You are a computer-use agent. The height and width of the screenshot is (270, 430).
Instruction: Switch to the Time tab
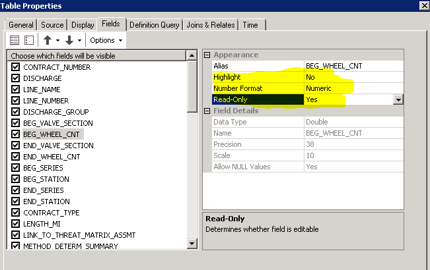coord(250,25)
